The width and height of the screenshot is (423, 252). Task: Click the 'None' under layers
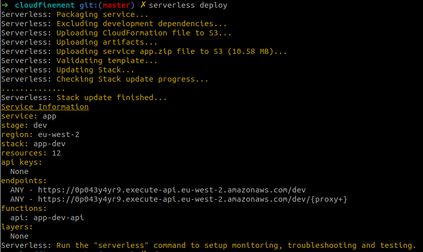[x=20, y=237]
